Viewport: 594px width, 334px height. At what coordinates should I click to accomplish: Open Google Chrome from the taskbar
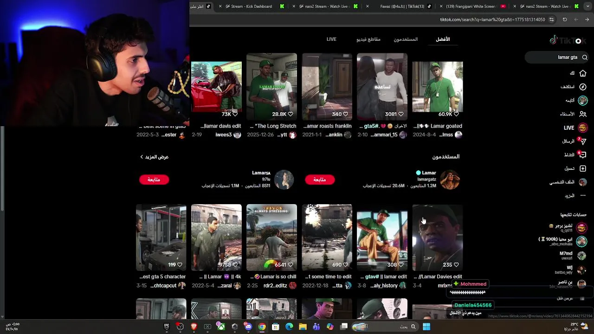point(262,327)
